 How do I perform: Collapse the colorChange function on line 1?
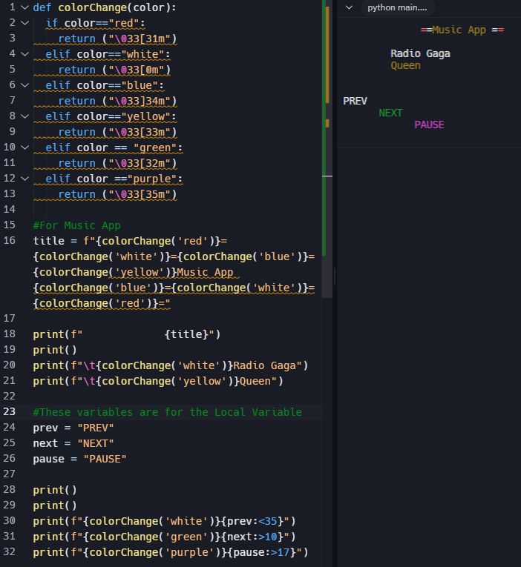[25, 7]
